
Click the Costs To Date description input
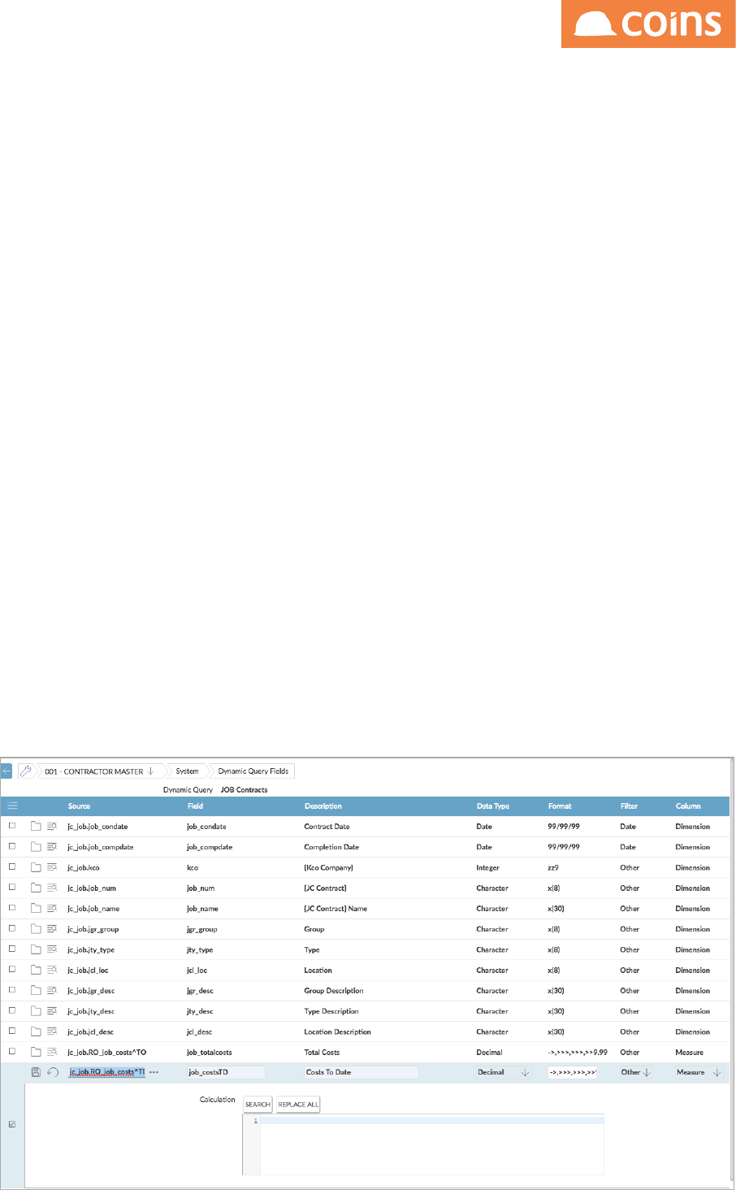coord(361,1072)
